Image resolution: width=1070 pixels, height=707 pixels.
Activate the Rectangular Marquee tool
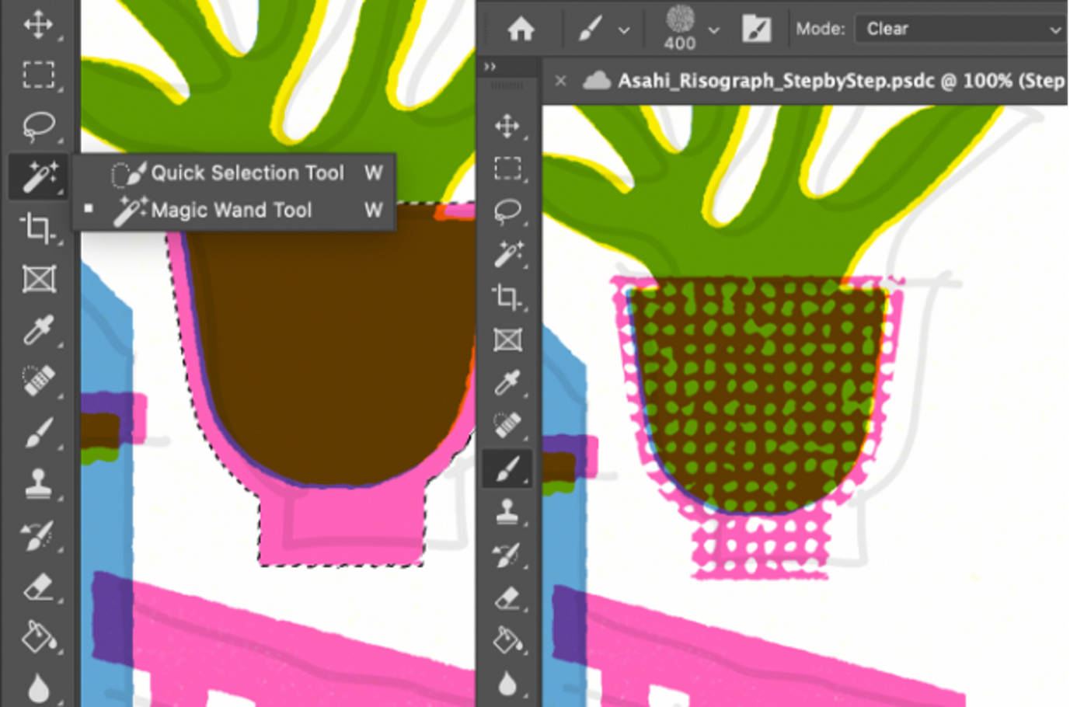37,74
